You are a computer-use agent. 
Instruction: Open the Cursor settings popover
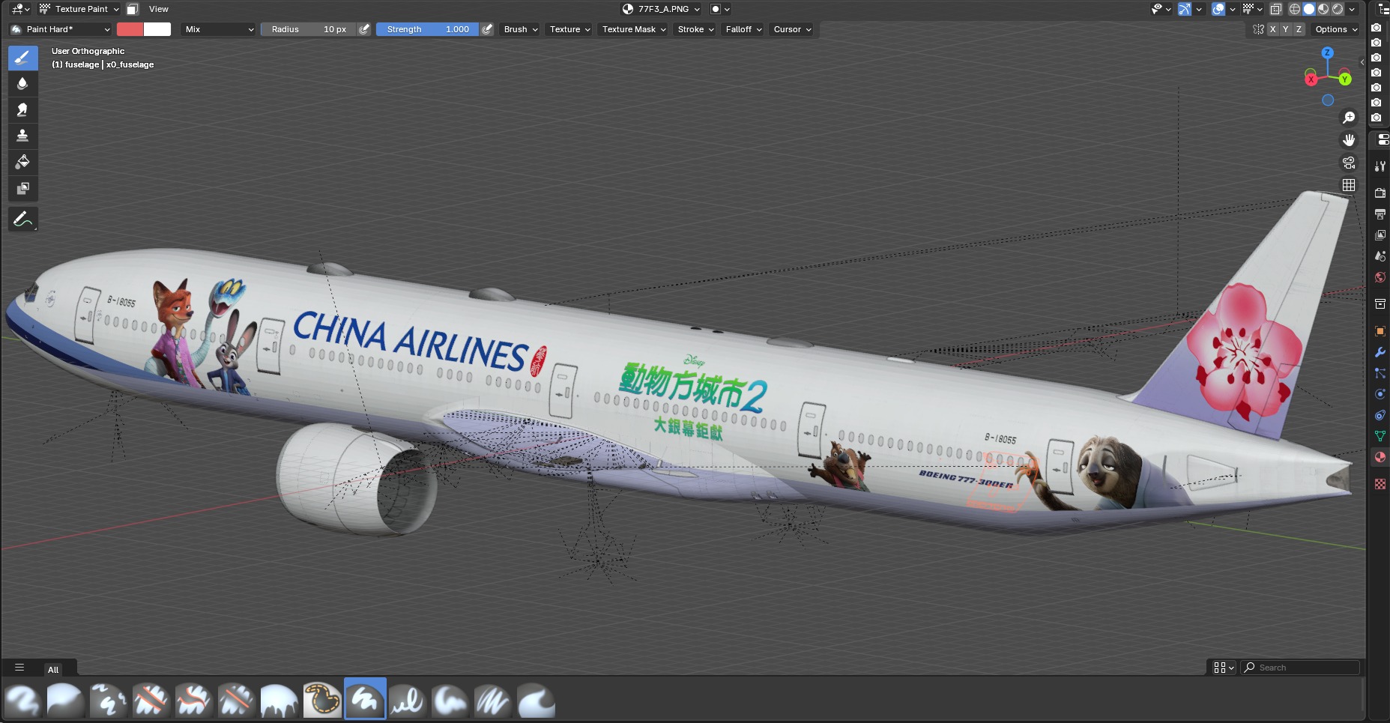[x=792, y=29]
